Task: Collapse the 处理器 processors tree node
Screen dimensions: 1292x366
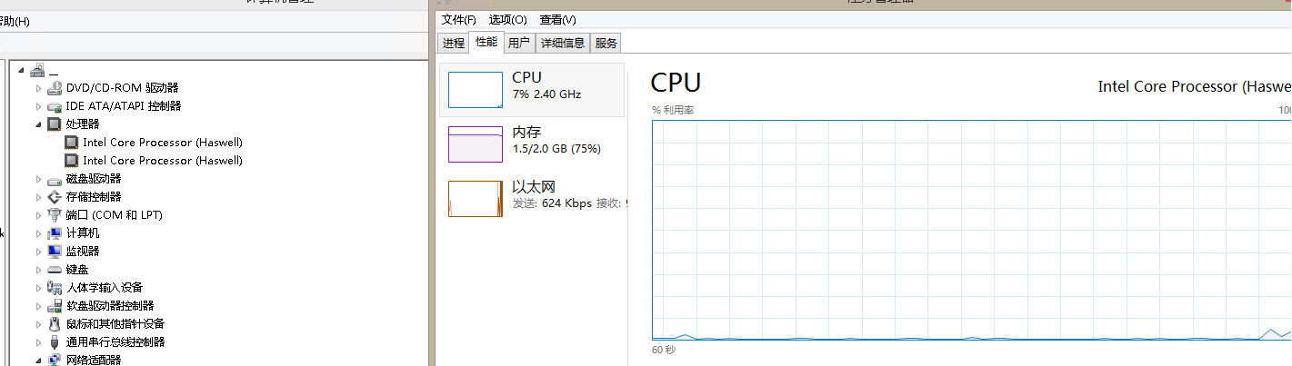Action: (38, 124)
